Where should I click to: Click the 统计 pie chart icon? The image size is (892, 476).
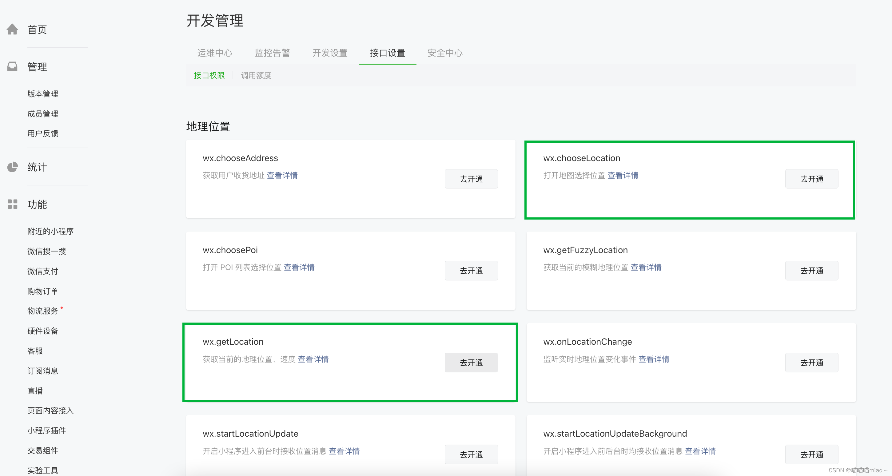point(12,167)
